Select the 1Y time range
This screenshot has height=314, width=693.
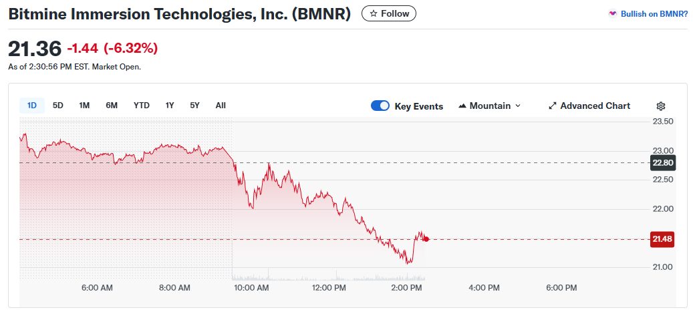170,105
